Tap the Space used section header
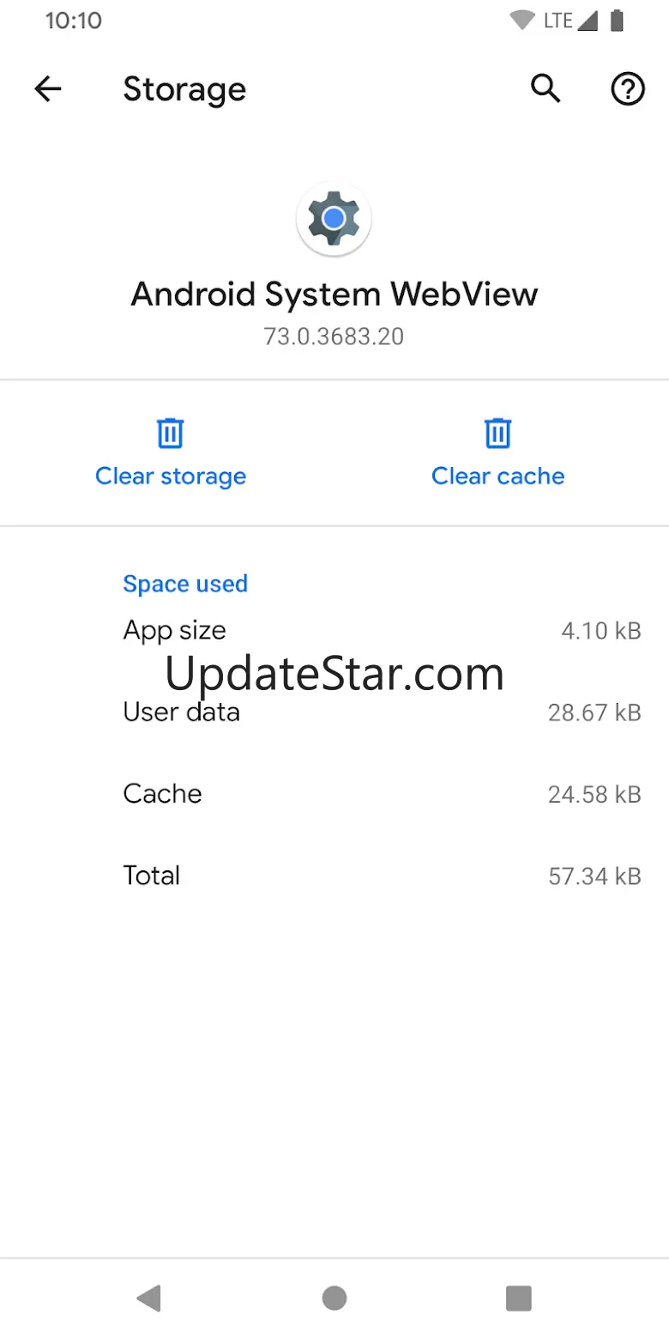 tap(185, 584)
